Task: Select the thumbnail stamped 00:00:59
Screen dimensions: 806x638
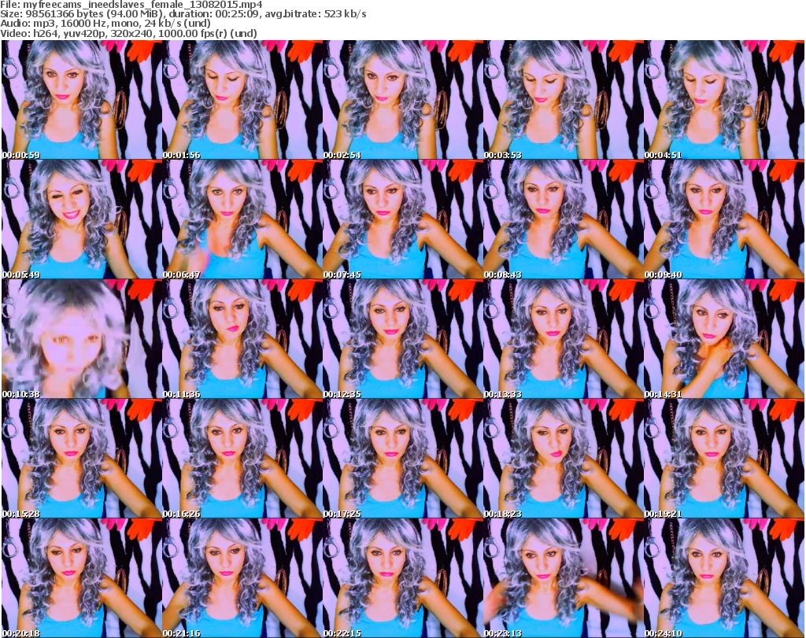Action: 82,100
